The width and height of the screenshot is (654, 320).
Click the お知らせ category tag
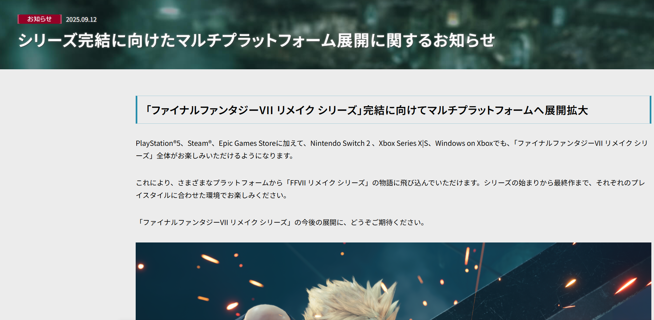(x=40, y=19)
